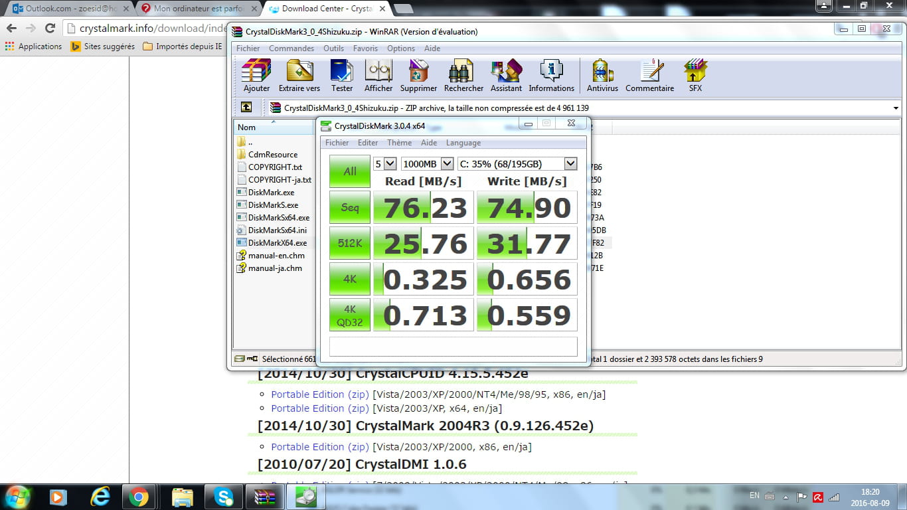
Task: Go up one folder level in WinRAR
Action: click(246, 108)
